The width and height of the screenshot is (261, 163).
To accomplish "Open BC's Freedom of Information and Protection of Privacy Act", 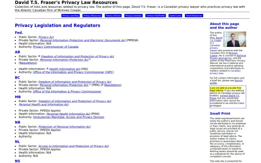I will [75, 82].
